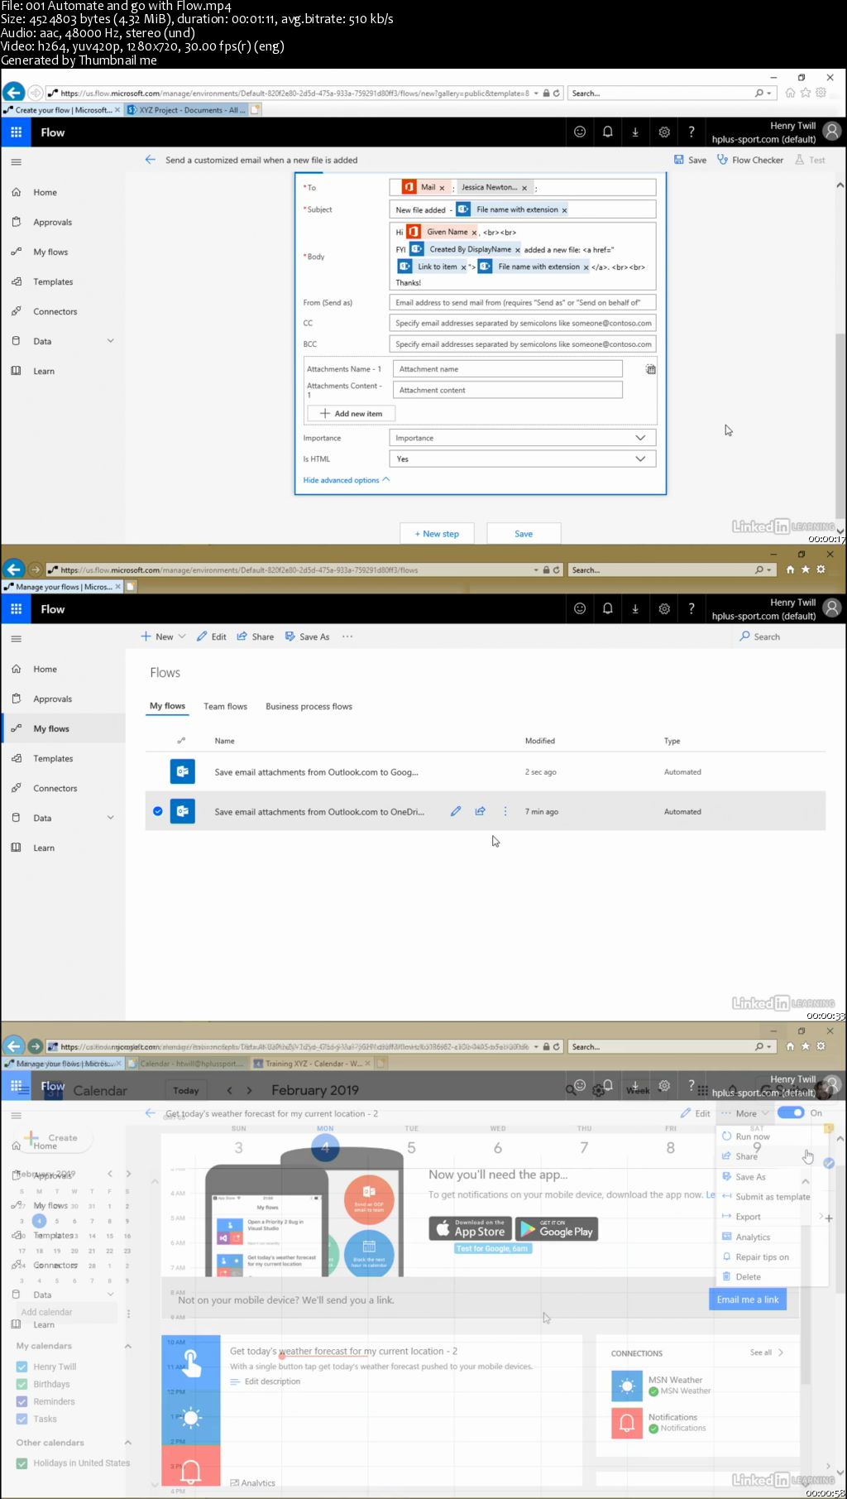Open the Is HTML dropdown showing Yes
The image size is (847, 1499).
(523, 459)
